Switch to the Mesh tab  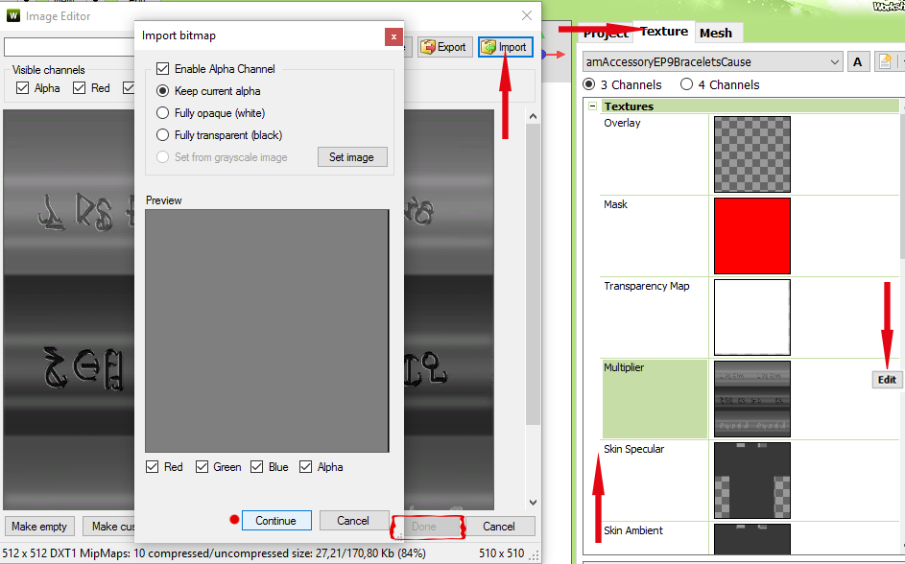(x=715, y=33)
